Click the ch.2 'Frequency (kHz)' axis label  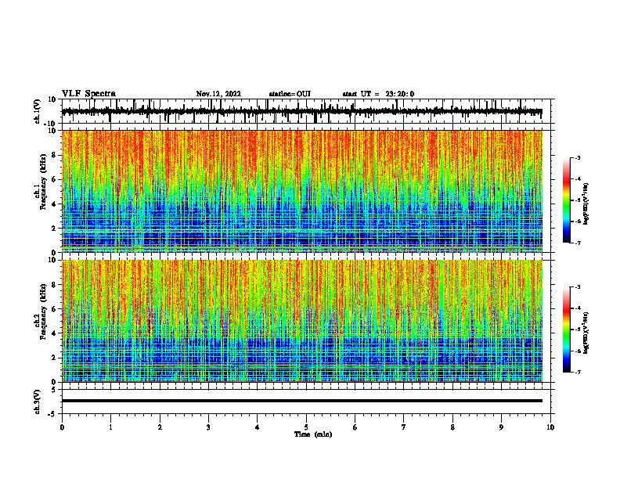pos(43,312)
